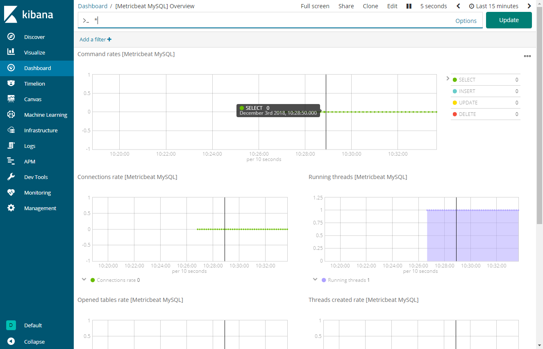Navigate to Dev Tools
Viewport: 543px width, 349px height.
click(37, 177)
